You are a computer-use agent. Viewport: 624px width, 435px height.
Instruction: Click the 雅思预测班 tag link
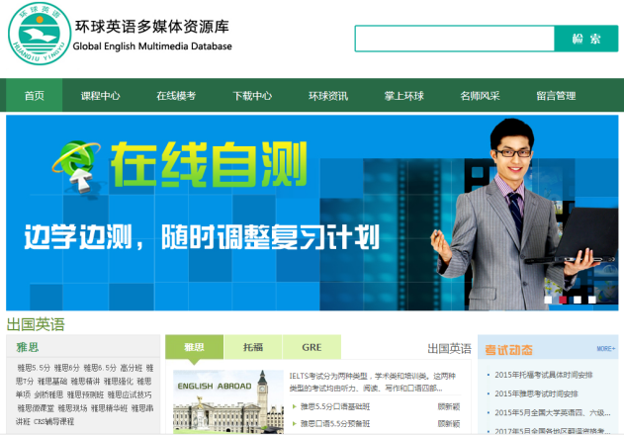point(85,394)
